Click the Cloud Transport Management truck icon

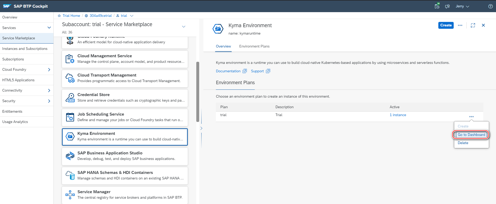pyautogui.click(x=70, y=78)
